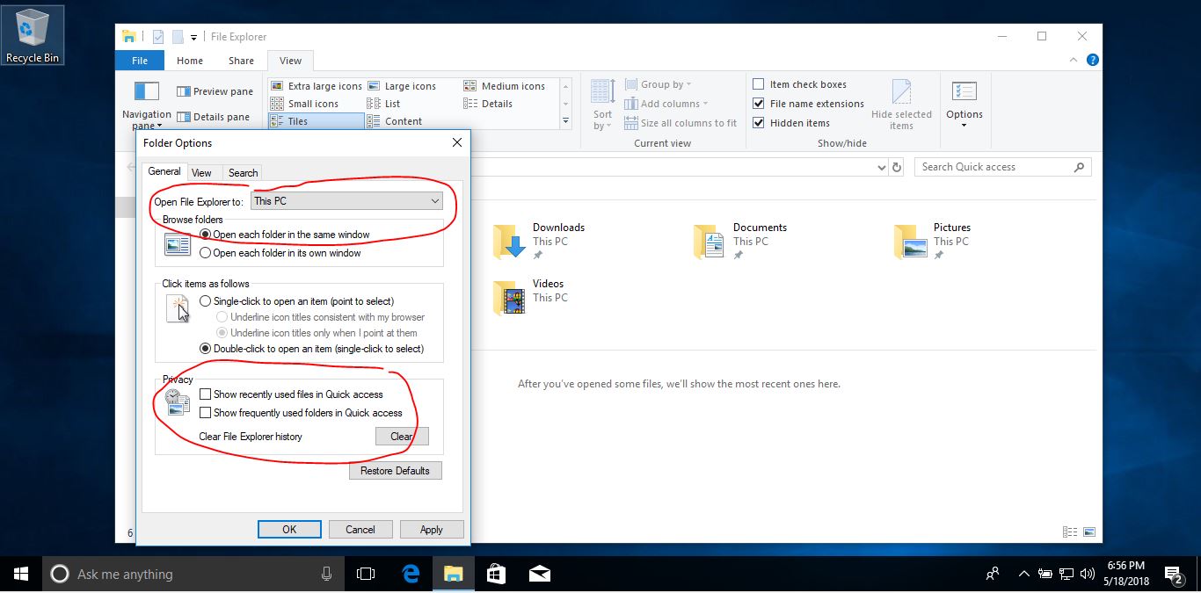Viewport: 1201px width, 593px height.
Task: Open the Store app from the taskbar
Action: pos(496,574)
